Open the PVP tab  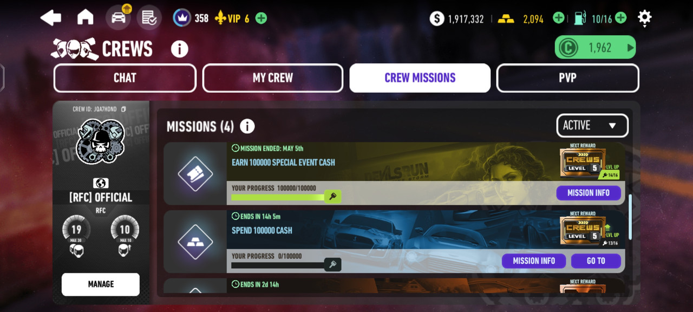point(567,78)
